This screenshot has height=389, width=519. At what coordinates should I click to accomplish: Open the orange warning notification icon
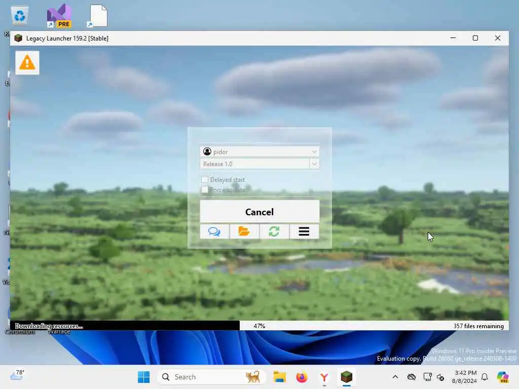point(27,62)
